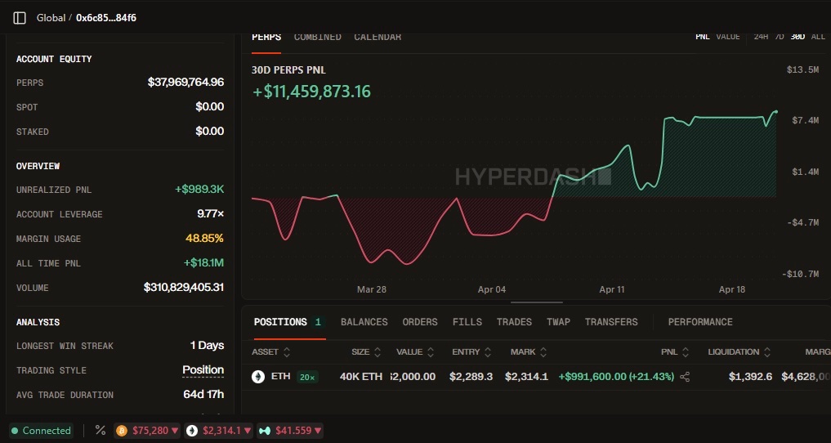The image size is (831, 443).
Task: Click the HYPE token ticker icon
Action: [264, 431]
